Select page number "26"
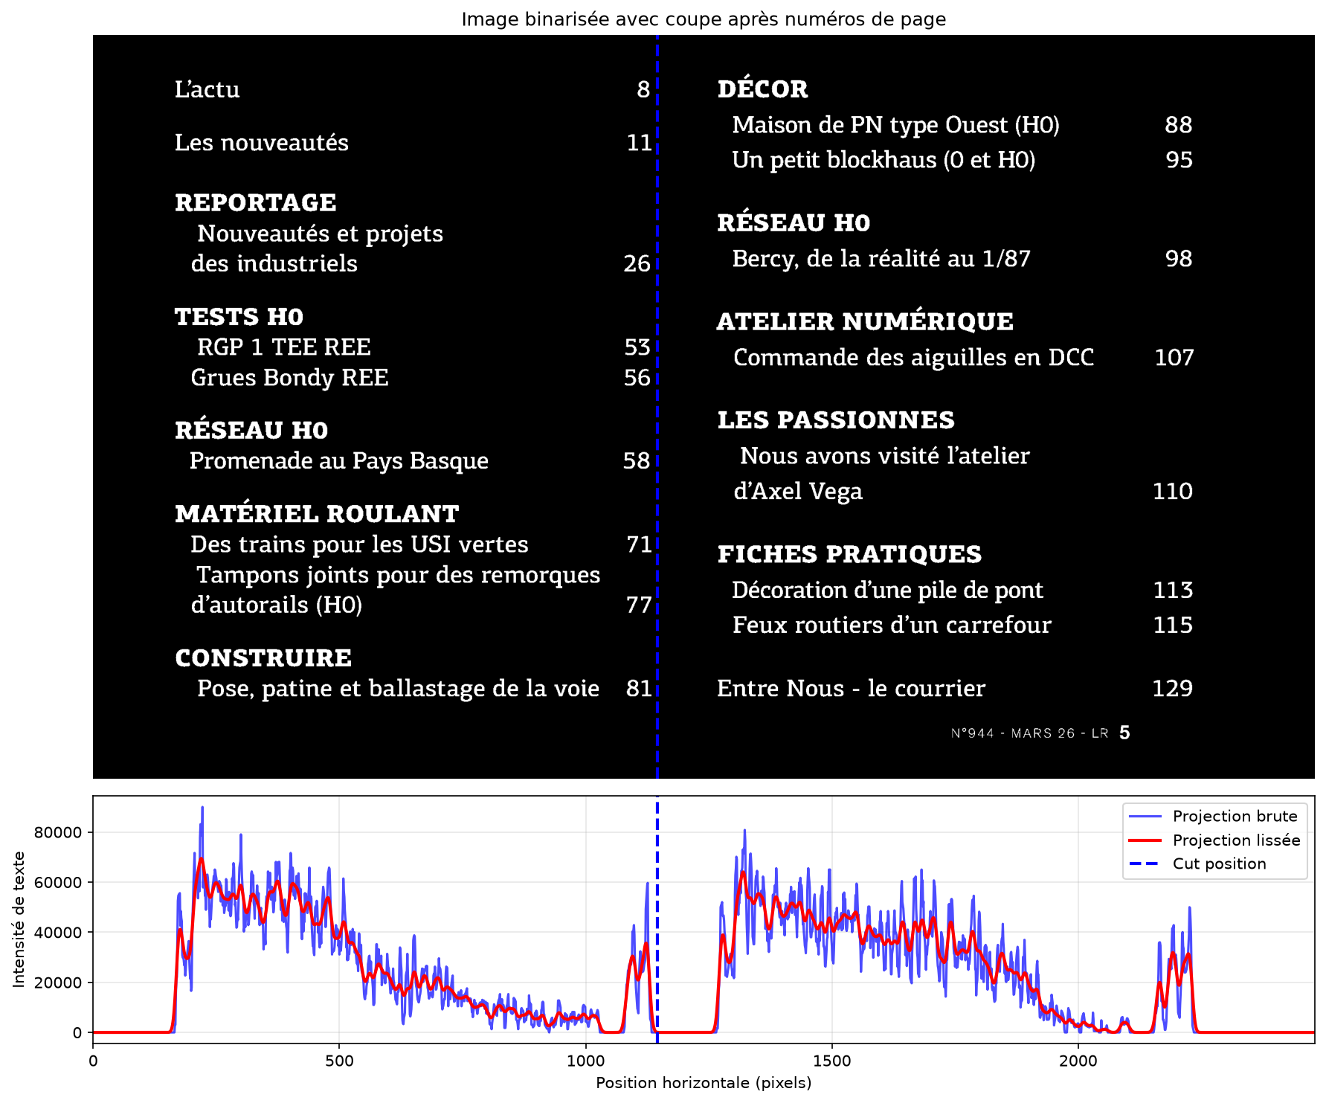The image size is (1326, 1103). (x=637, y=263)
